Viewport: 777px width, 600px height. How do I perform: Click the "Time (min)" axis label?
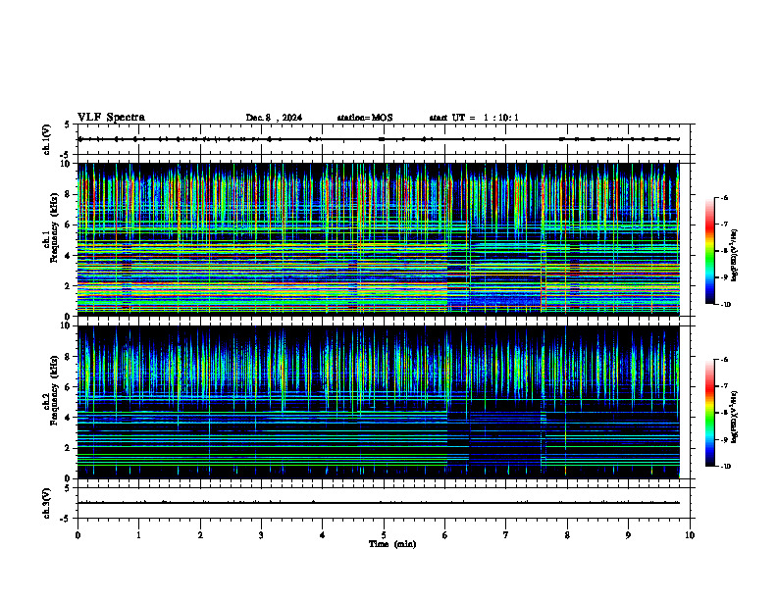[x=392, y=544]
